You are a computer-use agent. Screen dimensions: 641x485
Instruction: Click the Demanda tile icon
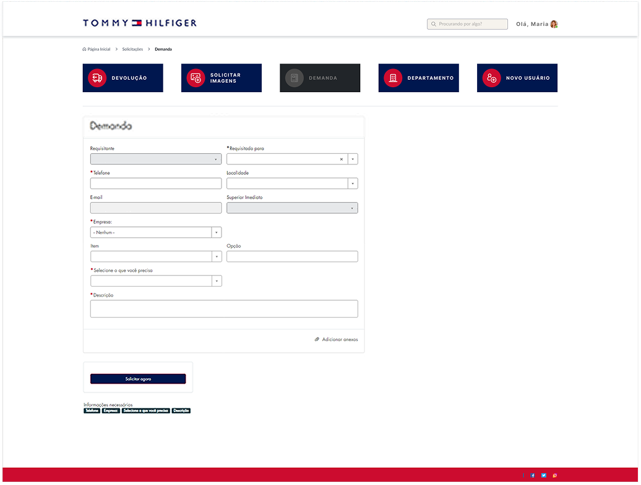coord(295,78)
